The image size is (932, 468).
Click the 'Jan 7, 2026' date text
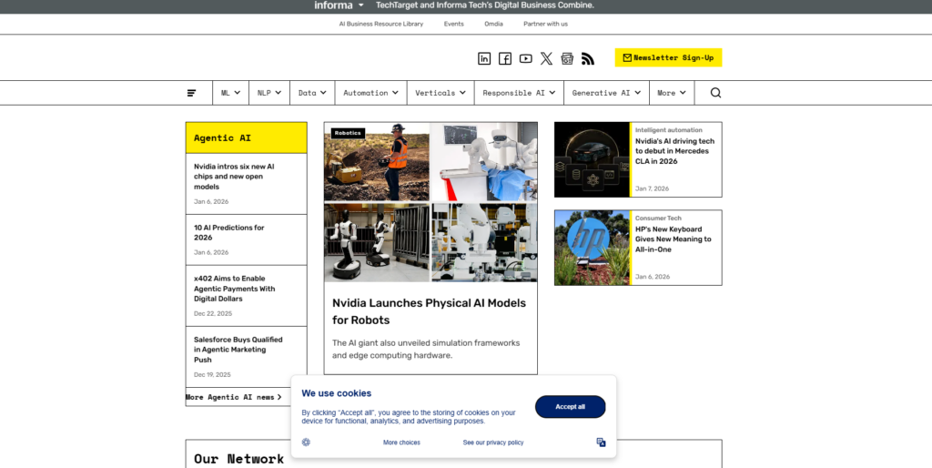click(x=652, y=188)
